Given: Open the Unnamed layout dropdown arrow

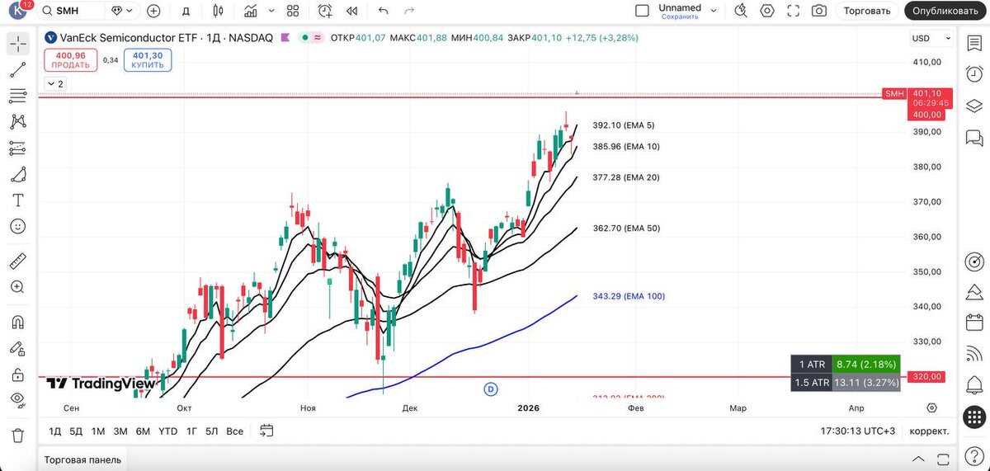Looking at the screenshot, I should tap(714, 11).
